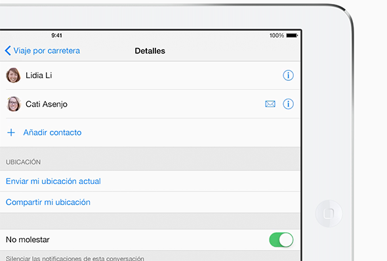Tap the 100% battery percentage text
This screenshot has width=387, height=261.
pos(277,36)
